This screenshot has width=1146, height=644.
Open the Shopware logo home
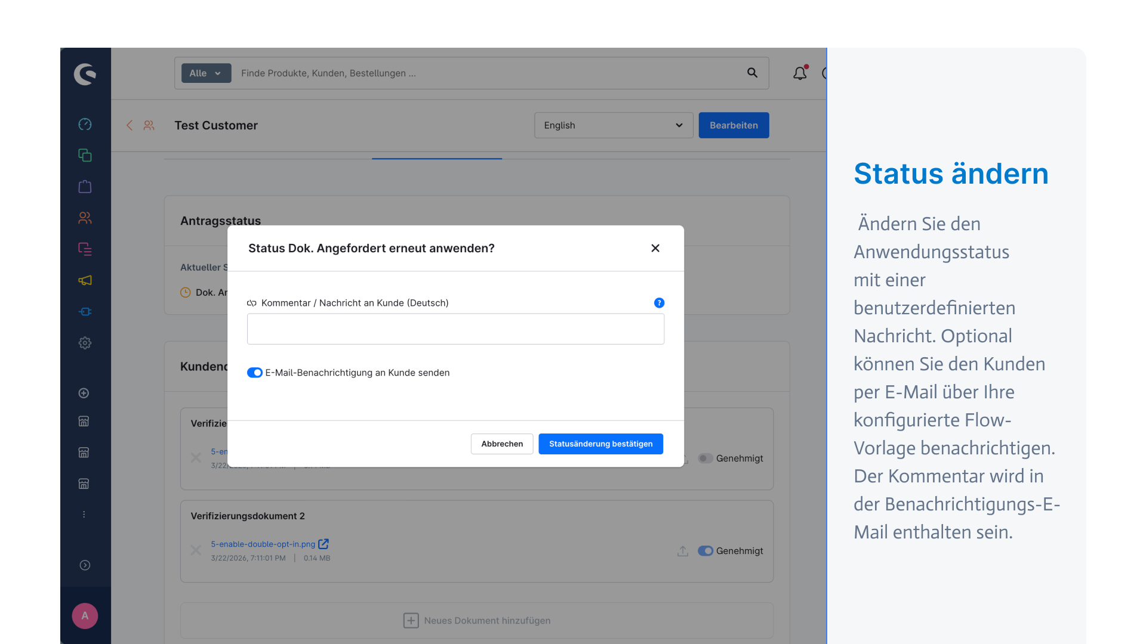[x=85, y=75]
